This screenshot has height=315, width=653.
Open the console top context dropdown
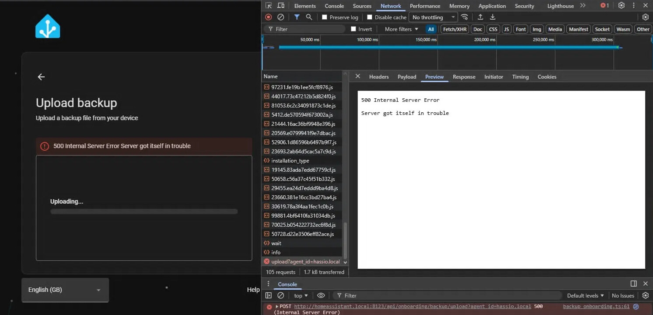[x=301, y=295]
